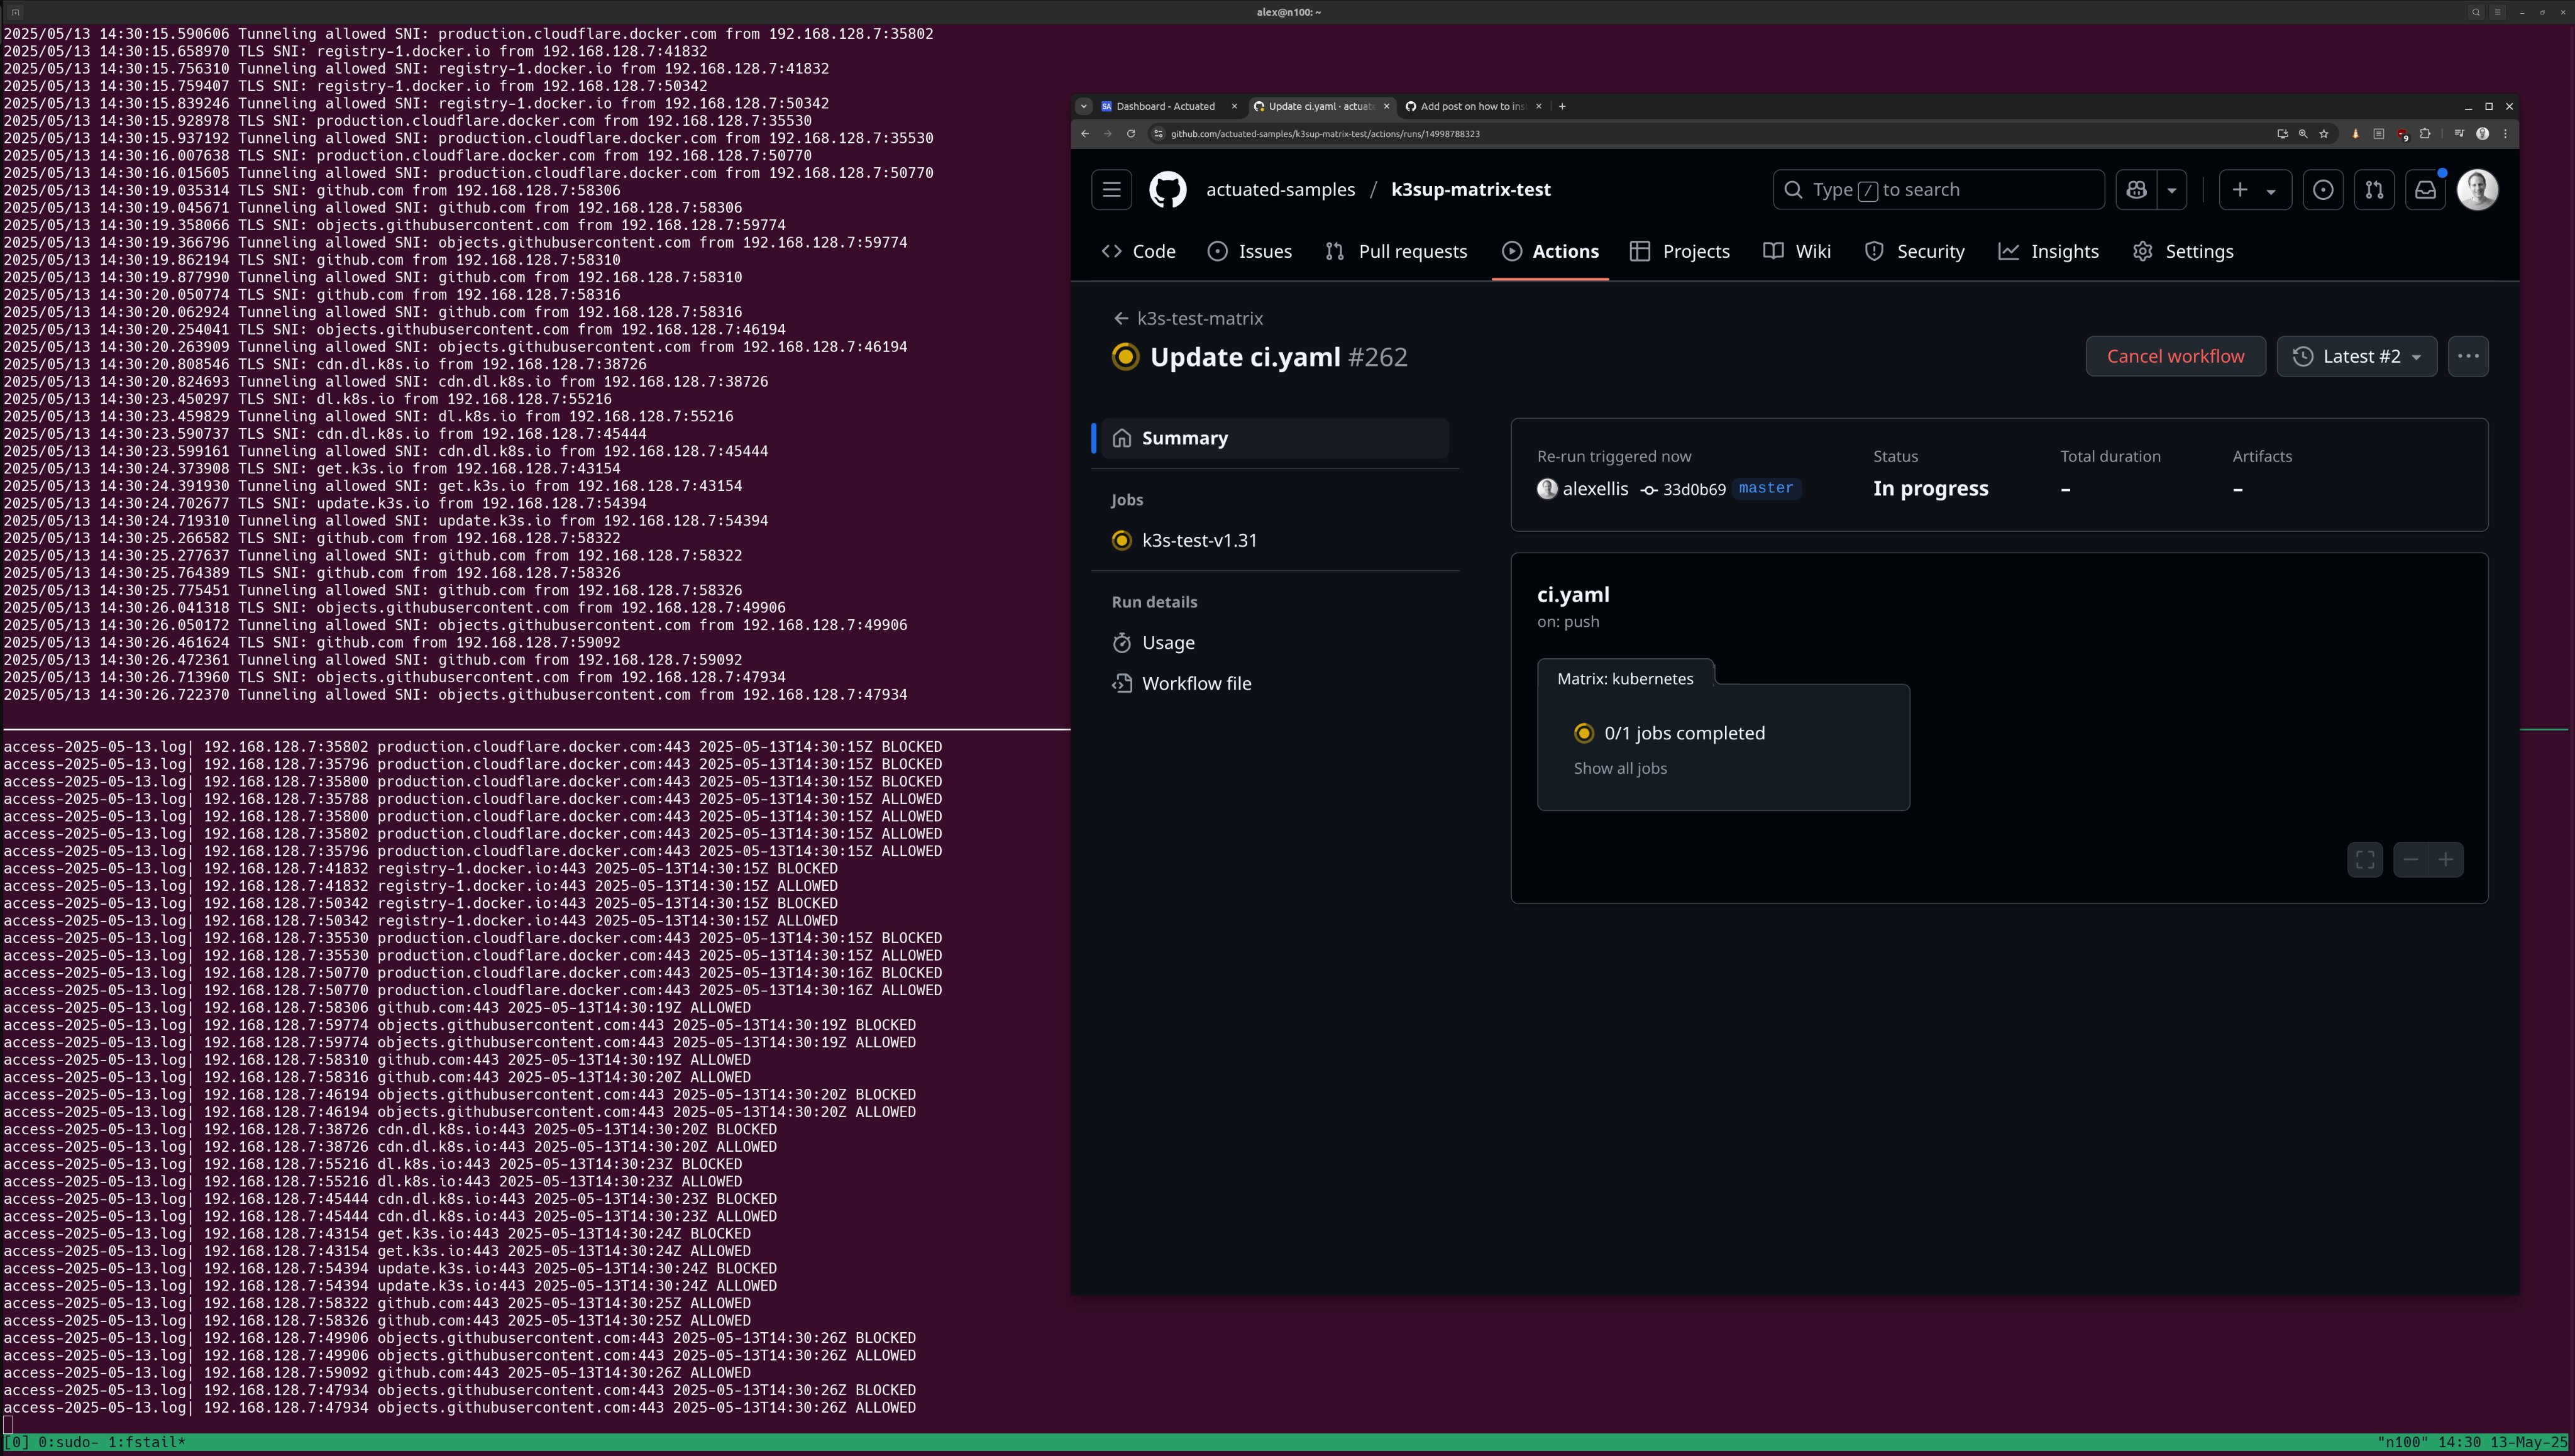Open the Wiki tab
Image resolution: width=2575 pixels, height=1456 pixels.
point(1797,252)
